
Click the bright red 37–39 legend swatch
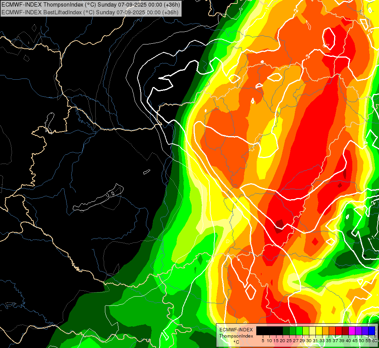pyautogui.click(x=339, y=331)
